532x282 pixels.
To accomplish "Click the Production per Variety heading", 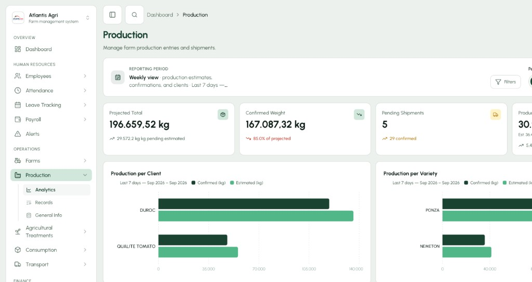I will [x=410, y=174].
